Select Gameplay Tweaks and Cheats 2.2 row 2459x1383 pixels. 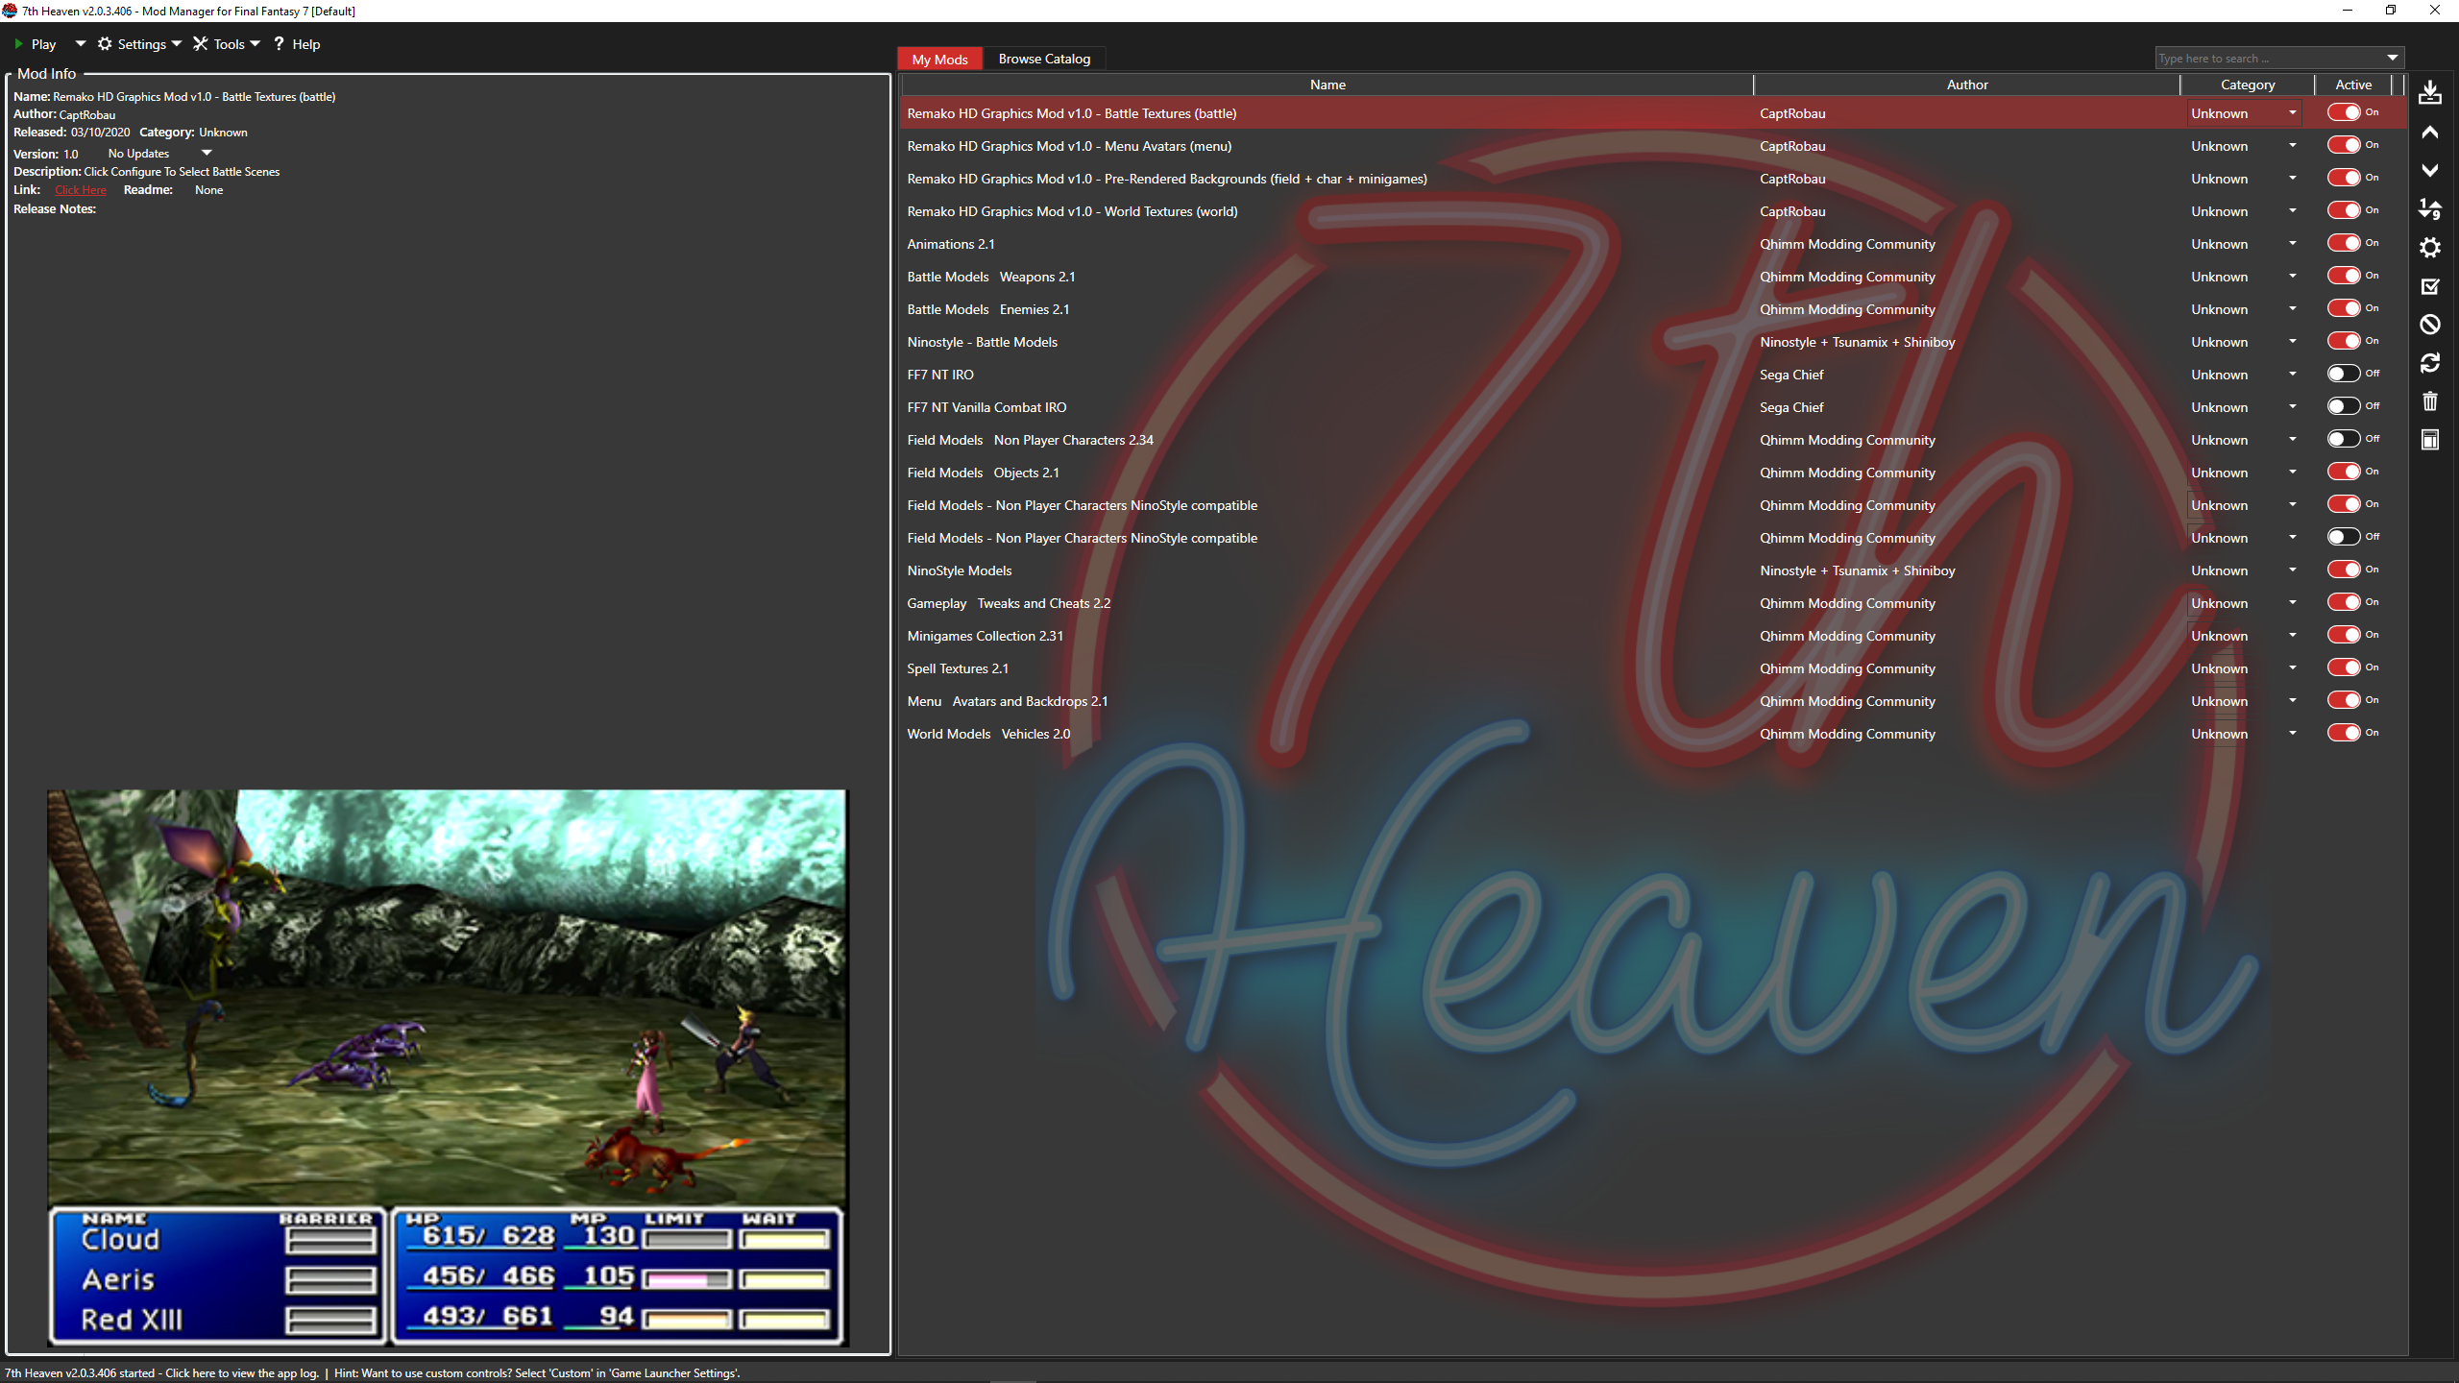coord(1652,603)
